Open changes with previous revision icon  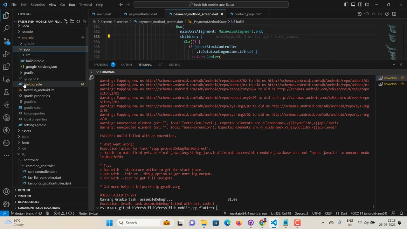366,14
